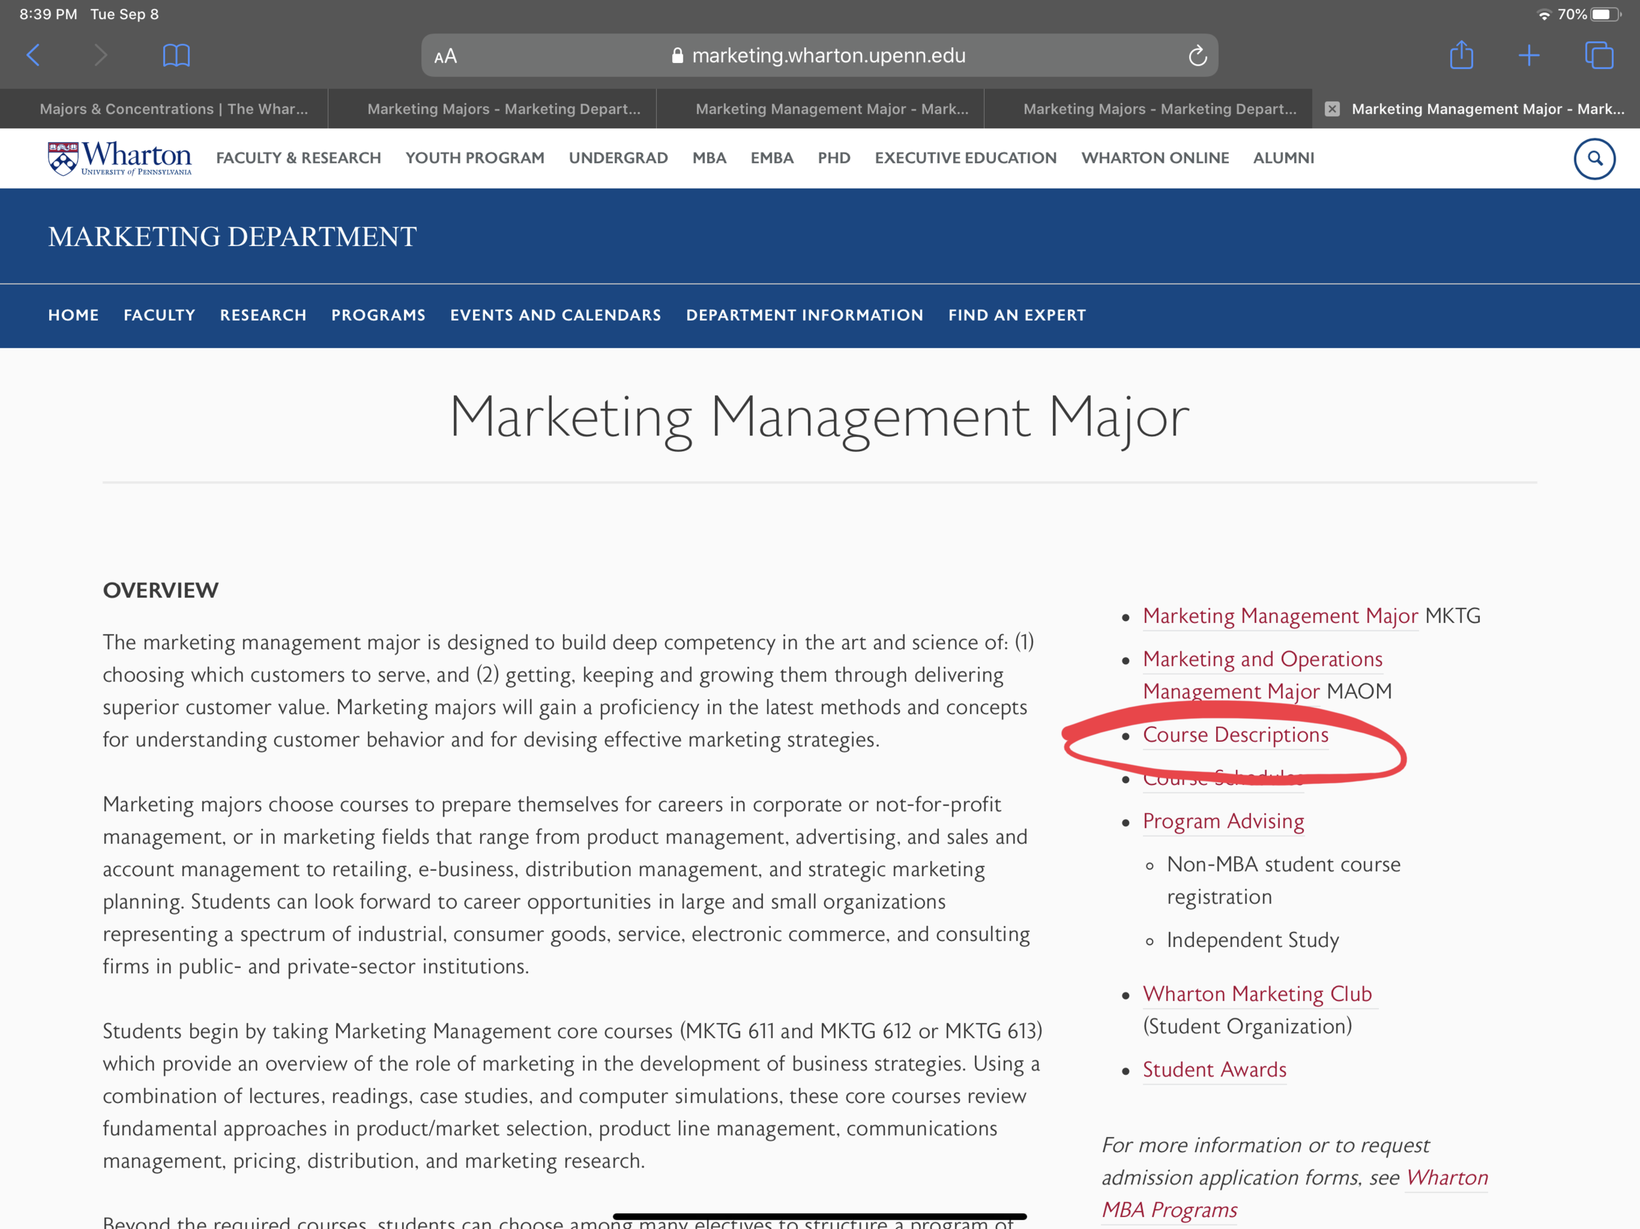
Task: Tap the Safari back arrow
Action: (33, 55)
